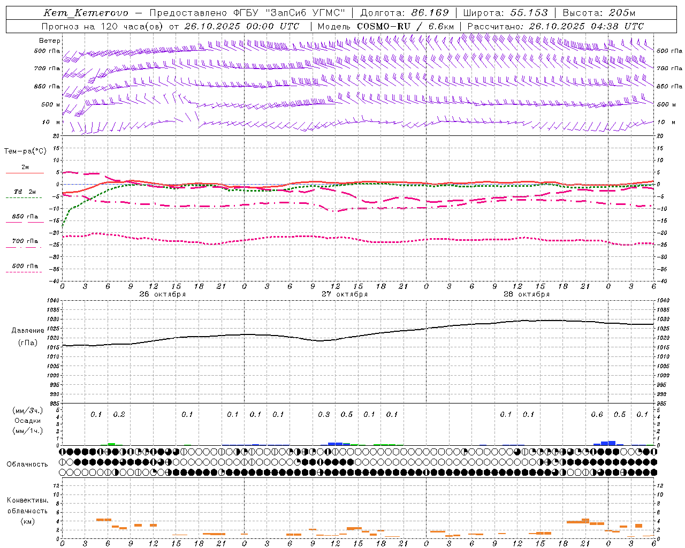
Task: Select the Kem_Kemerovo station title
Action: (x=86, y=13)
